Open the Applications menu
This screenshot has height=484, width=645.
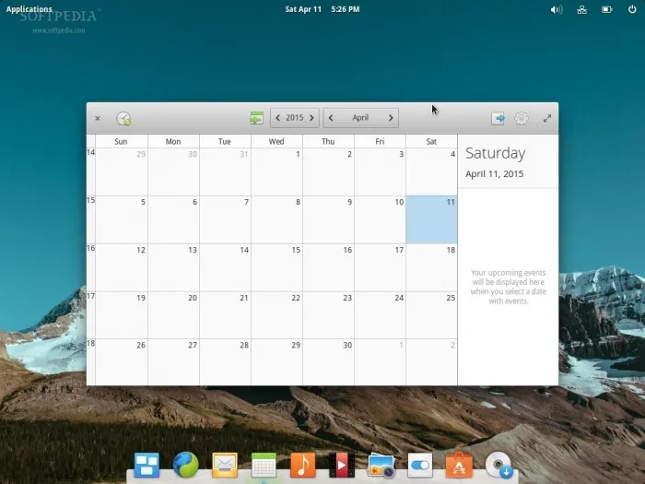29,9
